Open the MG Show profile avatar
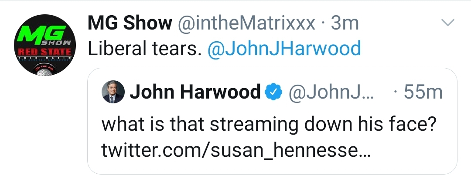 (x=44, y=45)
